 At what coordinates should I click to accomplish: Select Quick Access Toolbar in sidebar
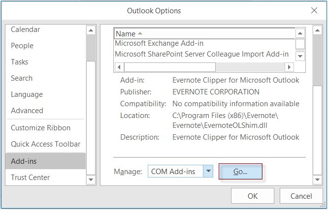point(45,144)
